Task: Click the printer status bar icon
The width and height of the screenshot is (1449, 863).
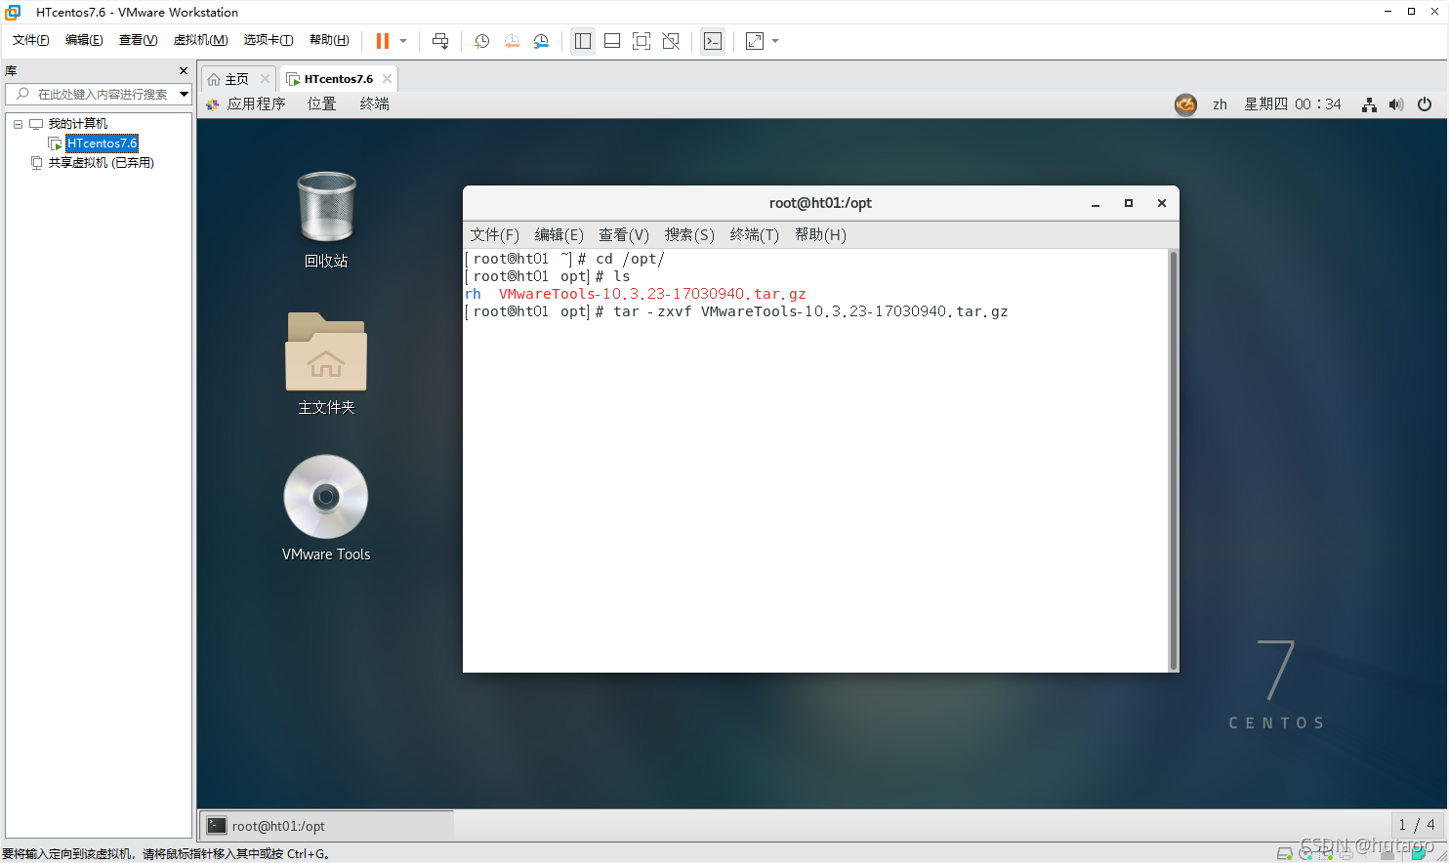Action: click(1346, 853)
